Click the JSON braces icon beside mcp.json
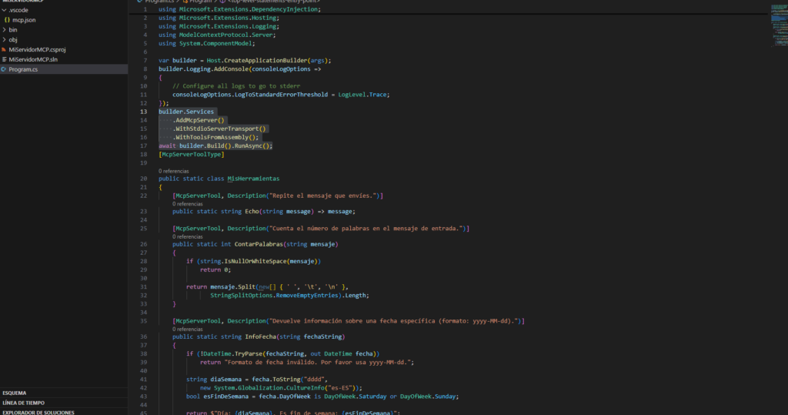788x415 pixels. pyautogui.click(x=7, y=19)
